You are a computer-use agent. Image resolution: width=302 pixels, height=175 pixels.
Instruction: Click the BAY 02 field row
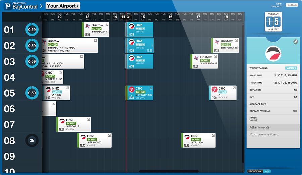[273, 97]
